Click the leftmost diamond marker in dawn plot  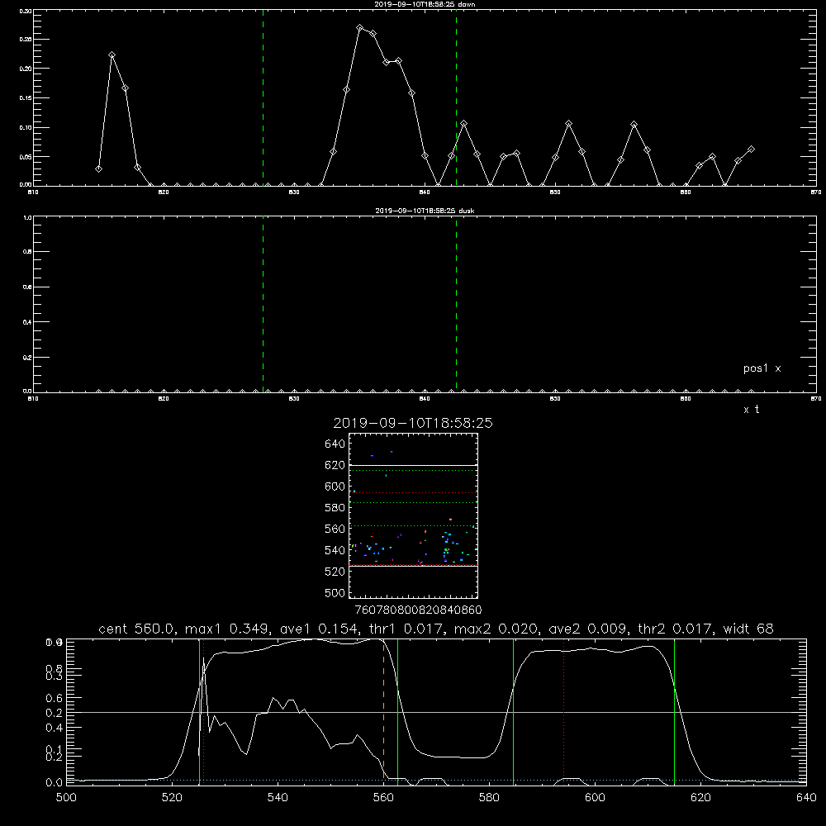98,169
